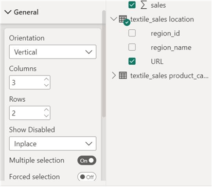The width and height of the screenshot is (212, 187).
Task: Select the region_name field name
Action: 171,47
